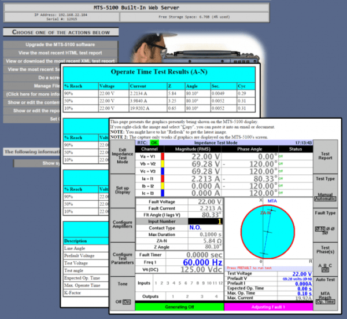Screen dimensions: 347x319
Task: Select the Input Number field value 1
Action: pyautogui.click(x=205, y=221)
